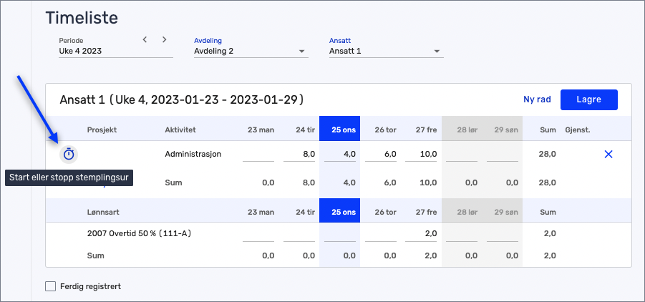Go to previous week period arrow
645x302 pixels.
(145, 39)
